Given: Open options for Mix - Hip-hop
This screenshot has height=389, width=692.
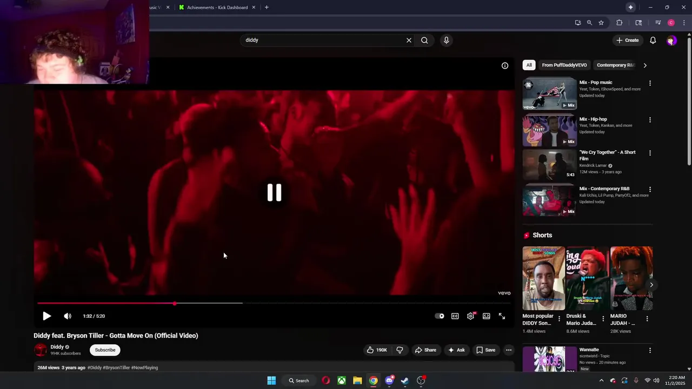Looking at the screenshot, I should pyautogui.click(x=650, y=120).
